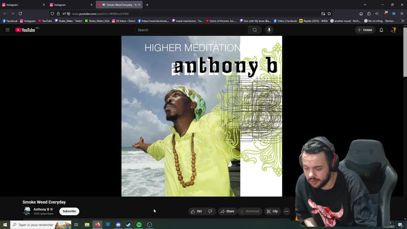
Task: Click the Windows taskbar search box
Action: [41, 225]
